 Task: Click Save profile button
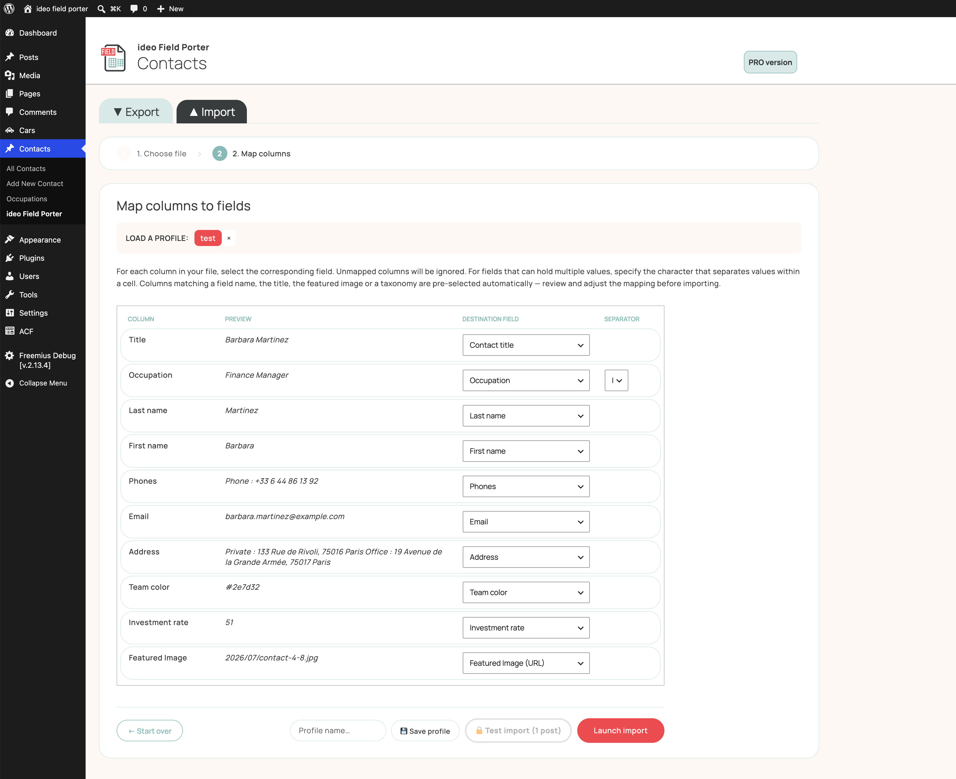(x=425, y=731)
